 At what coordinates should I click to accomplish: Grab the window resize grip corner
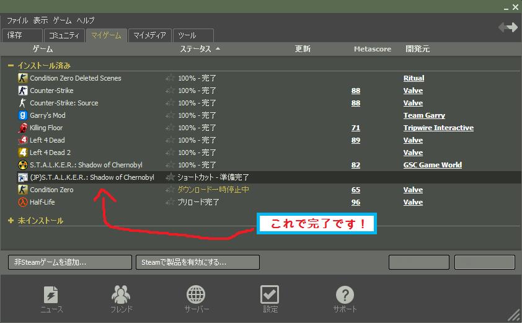(515, 316)
